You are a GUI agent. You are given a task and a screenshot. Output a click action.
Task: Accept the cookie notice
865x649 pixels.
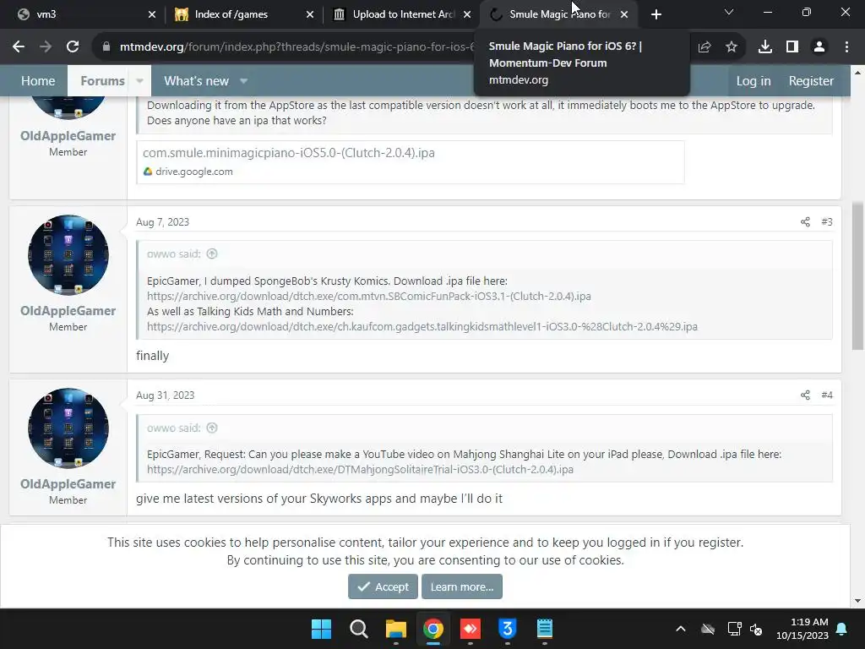coord(383,586)
